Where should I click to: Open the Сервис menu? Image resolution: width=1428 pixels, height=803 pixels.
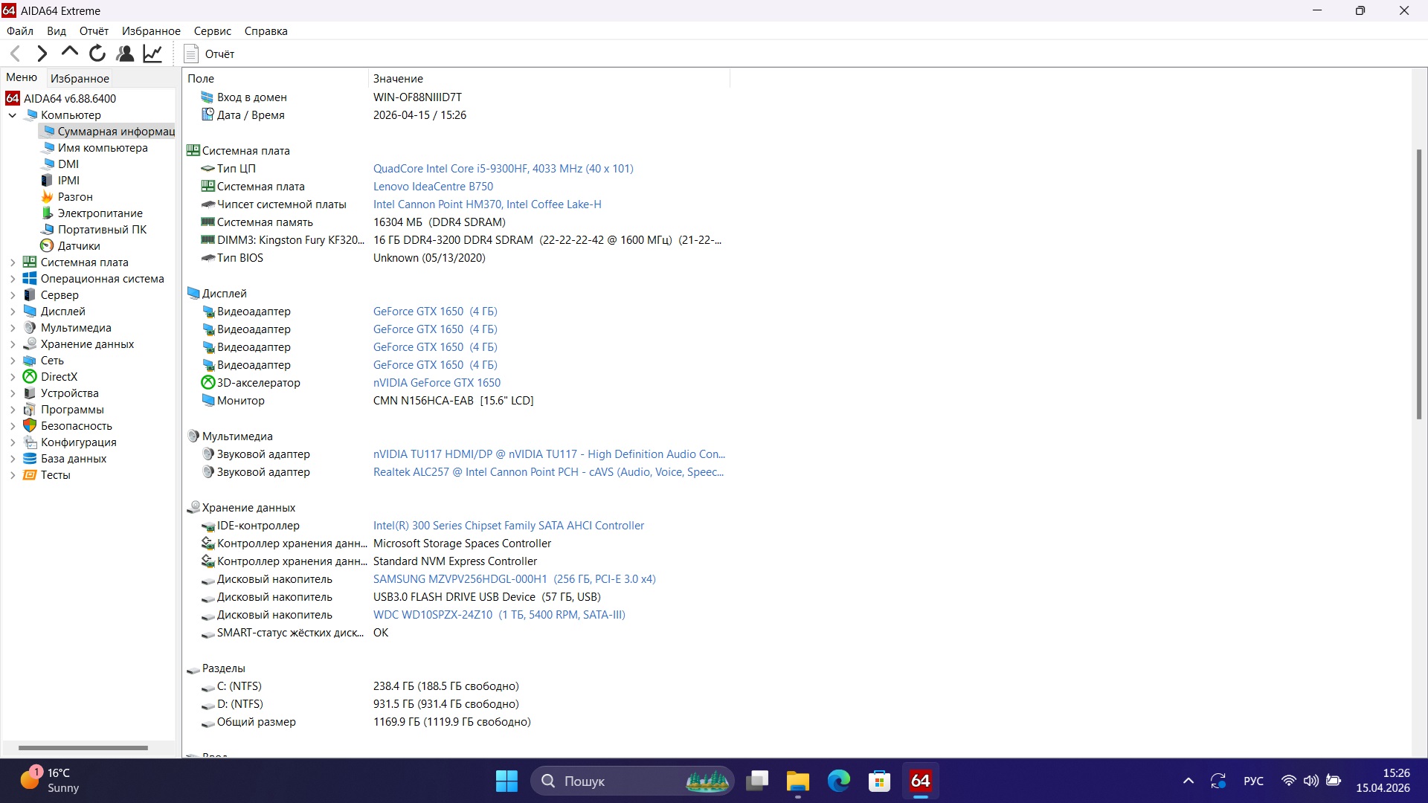pos(213,30)
